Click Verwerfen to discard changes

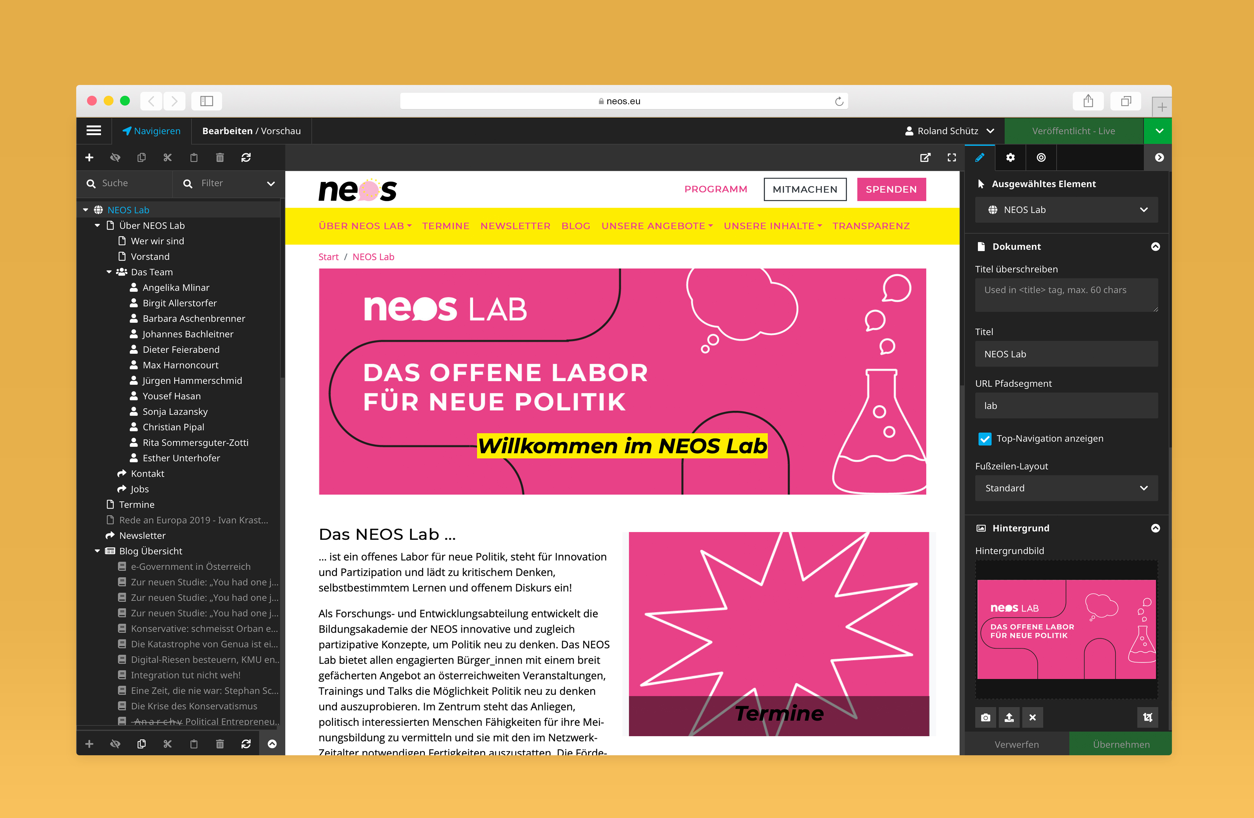[1016, 744]
